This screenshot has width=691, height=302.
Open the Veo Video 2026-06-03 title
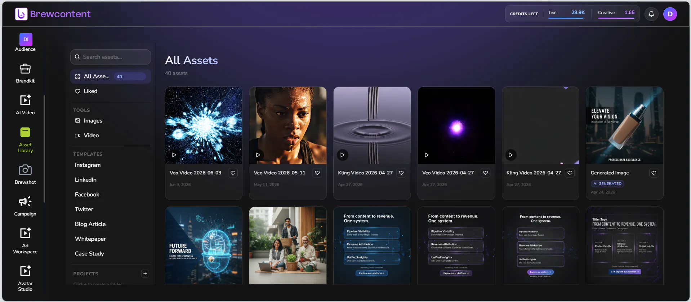(195, 173)
